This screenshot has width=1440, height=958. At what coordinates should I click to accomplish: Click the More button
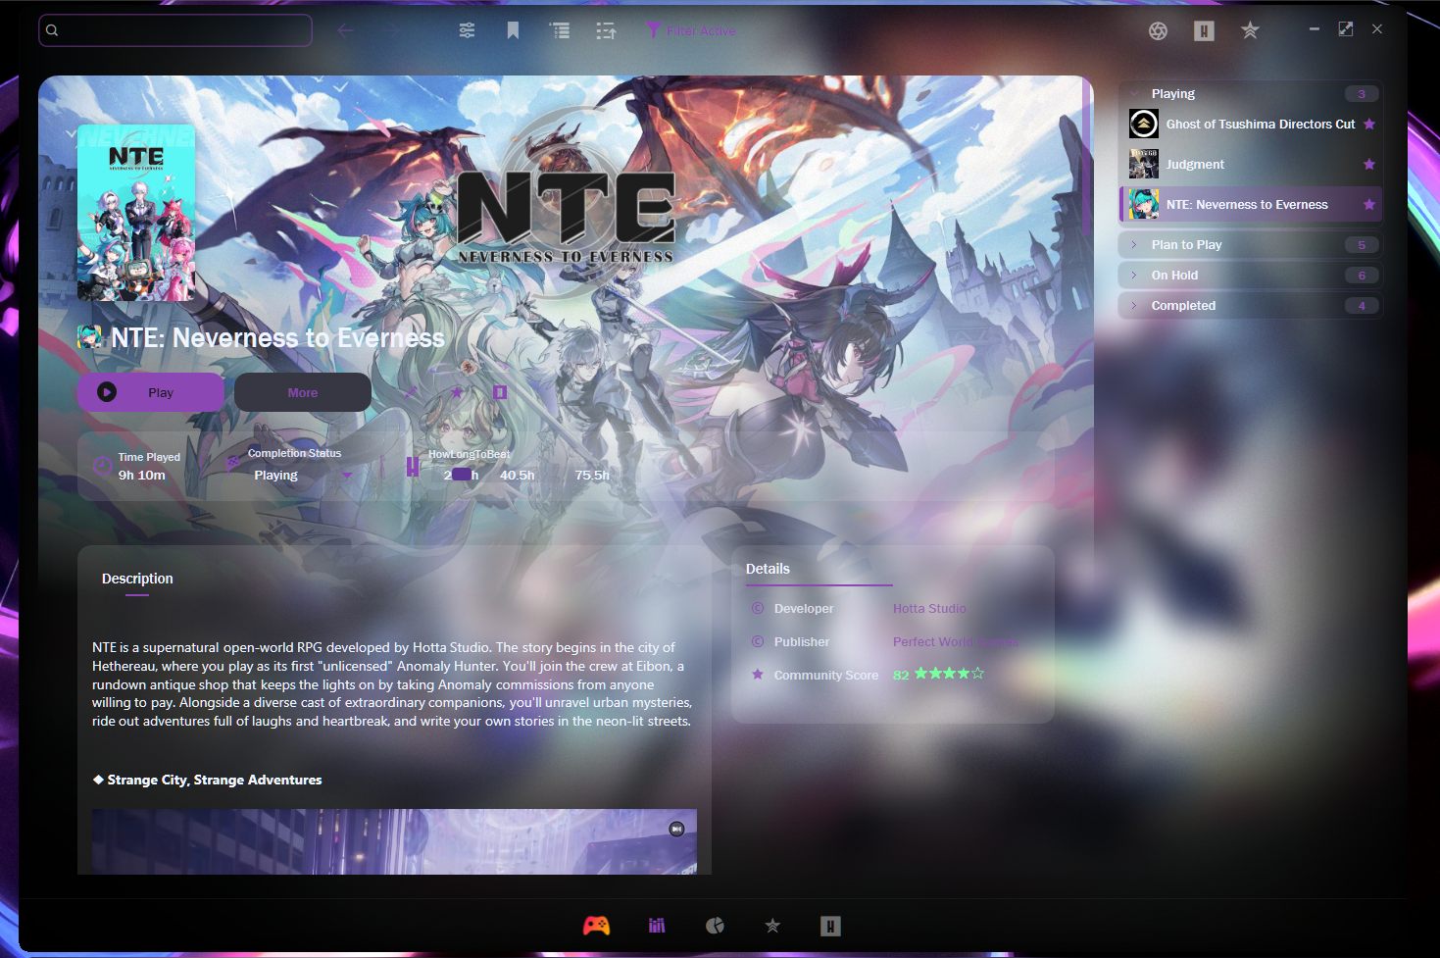coord(303,392)
